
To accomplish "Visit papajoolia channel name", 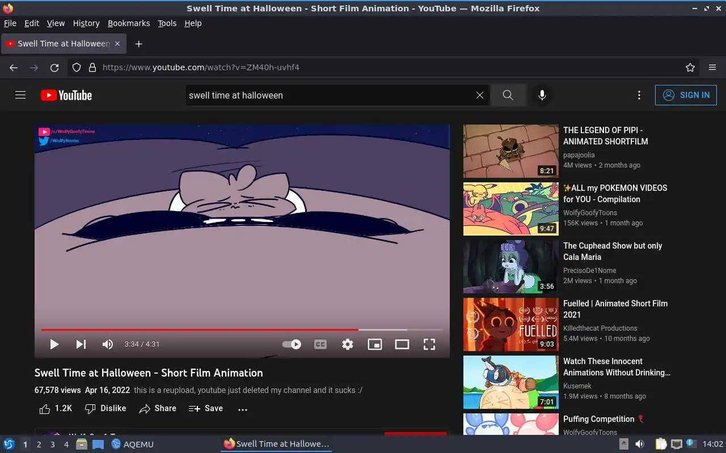I will [579, 155].
